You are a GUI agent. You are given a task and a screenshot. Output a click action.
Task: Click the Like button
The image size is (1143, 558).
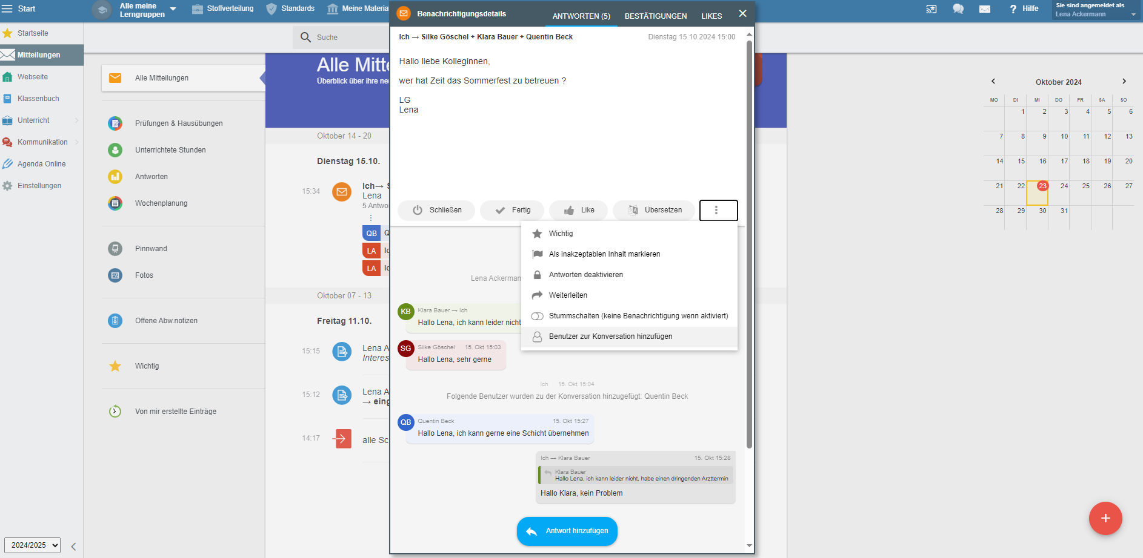point(579,211)
